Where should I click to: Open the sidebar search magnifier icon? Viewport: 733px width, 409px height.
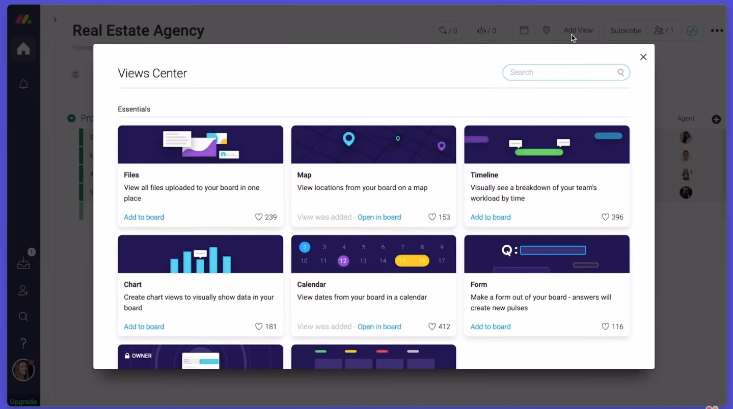[x=23, y=317]
